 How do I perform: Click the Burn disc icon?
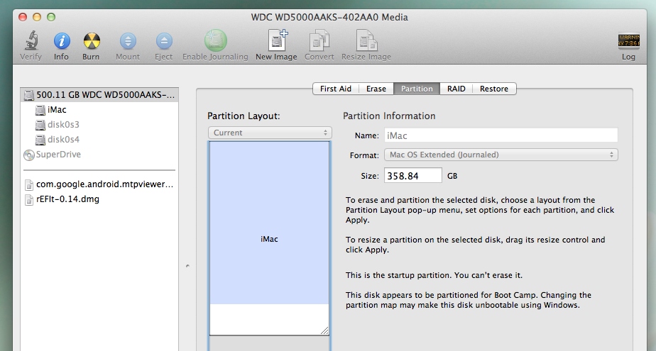(x=91, y=42)
